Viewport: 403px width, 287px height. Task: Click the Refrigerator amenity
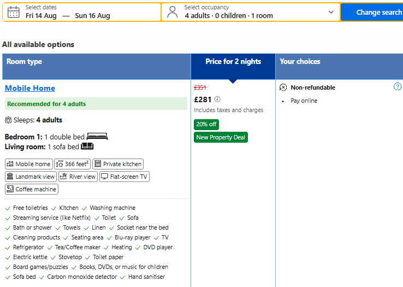28,247
